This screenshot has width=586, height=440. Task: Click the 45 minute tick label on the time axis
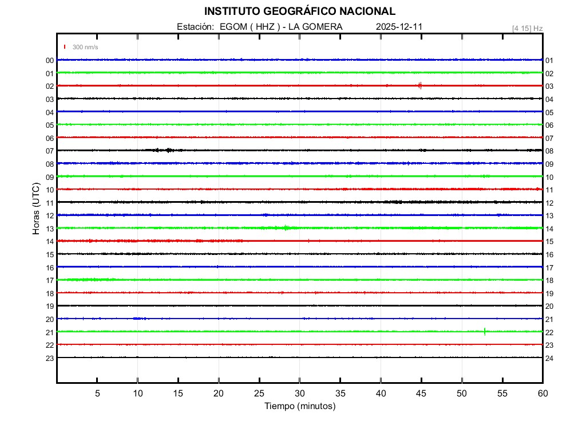421,394
